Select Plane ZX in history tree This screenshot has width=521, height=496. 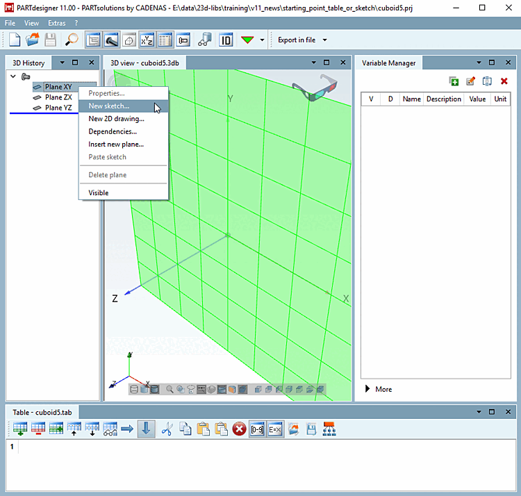(x=58, y=97)
